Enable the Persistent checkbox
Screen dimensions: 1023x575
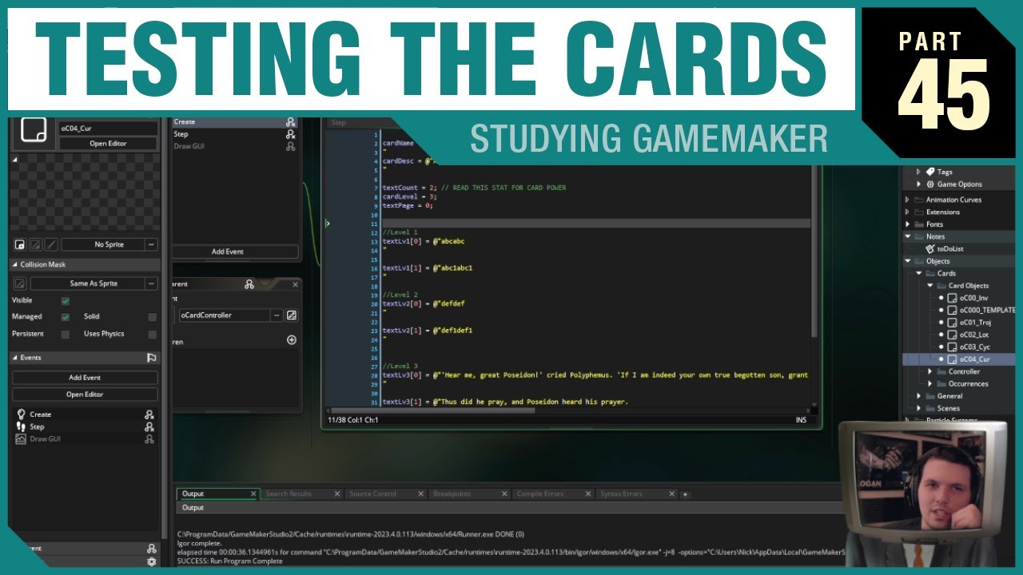66,334
